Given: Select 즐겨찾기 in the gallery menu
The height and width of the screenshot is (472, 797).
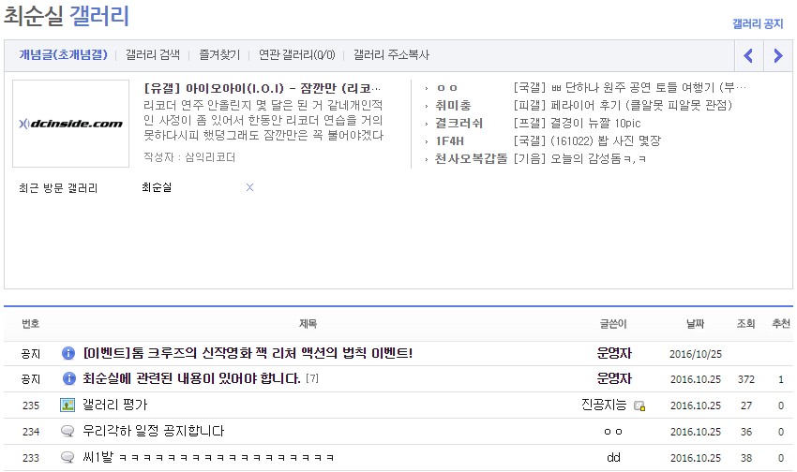Looking at the screenshot, I should 218,55.
